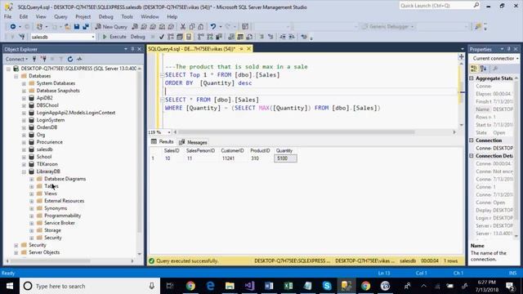Click the Debug button in the toolbar

tap(137, 37)
